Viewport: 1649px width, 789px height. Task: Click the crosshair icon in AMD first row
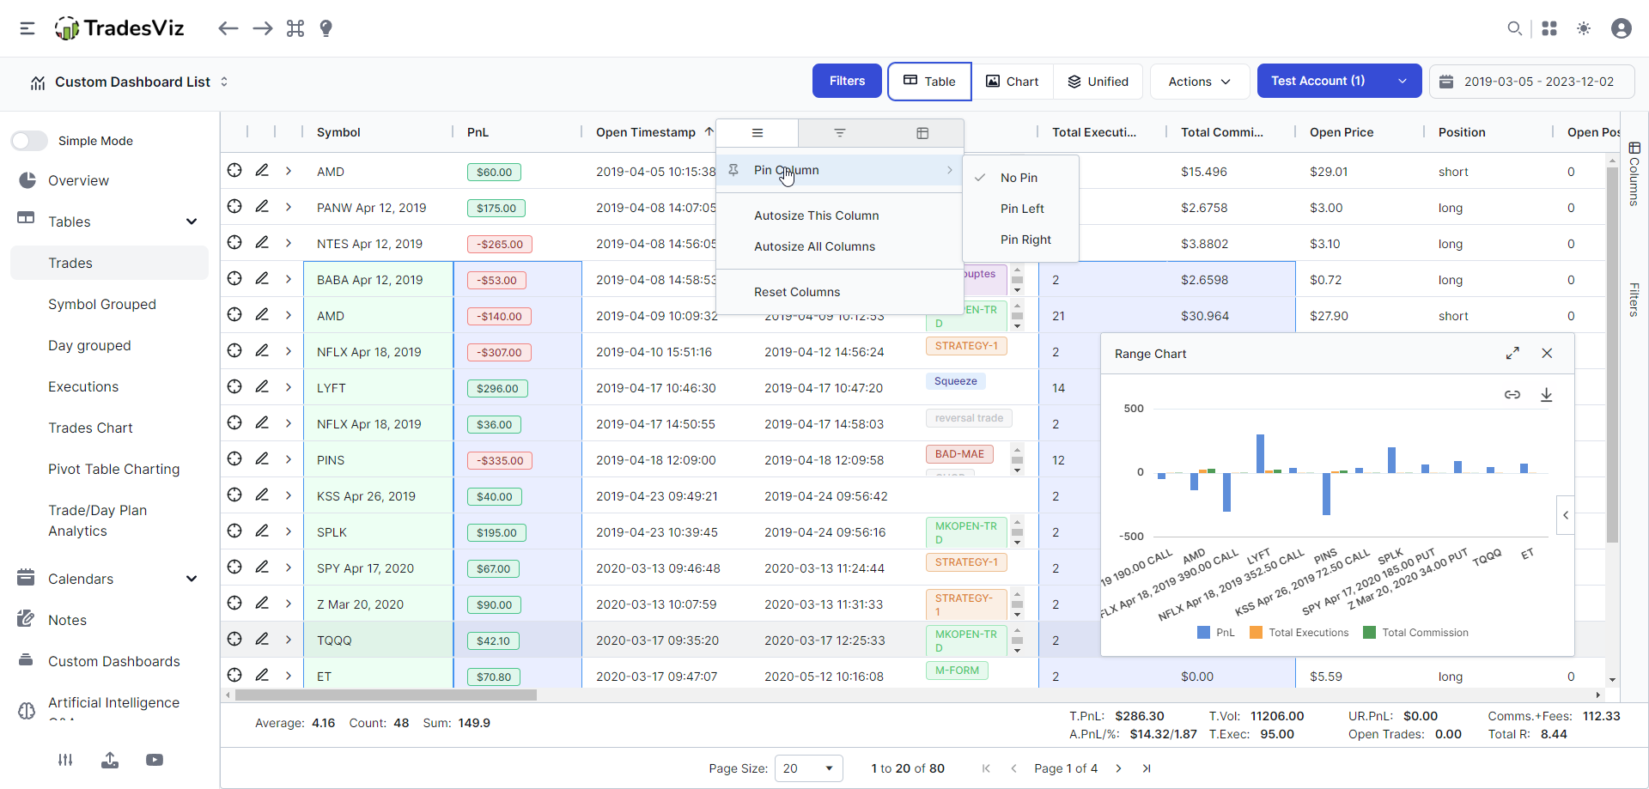coord(234,171)
